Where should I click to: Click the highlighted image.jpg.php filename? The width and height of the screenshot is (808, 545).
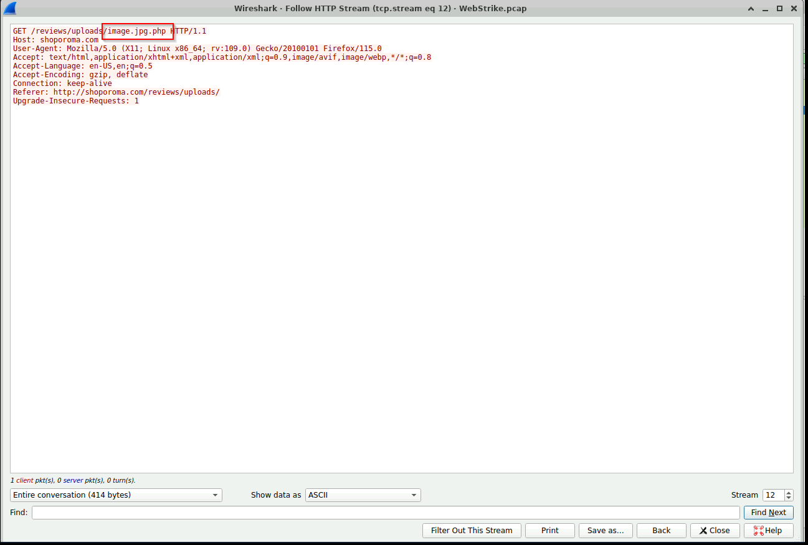[x=137, y=31]
